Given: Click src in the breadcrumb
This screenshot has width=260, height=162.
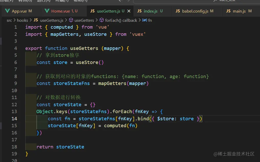Looking at the screenshot, I should (9, 20).
